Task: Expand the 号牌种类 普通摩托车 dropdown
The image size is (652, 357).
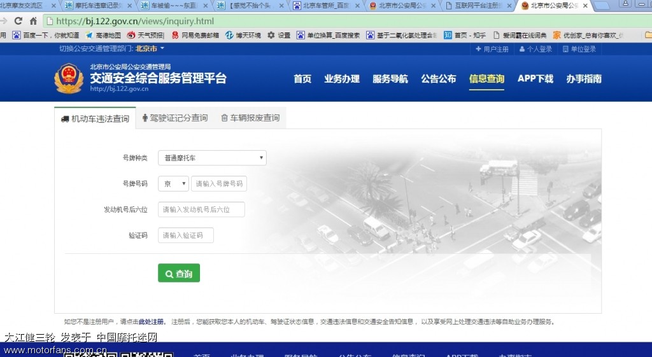Action: coord(212,158)
